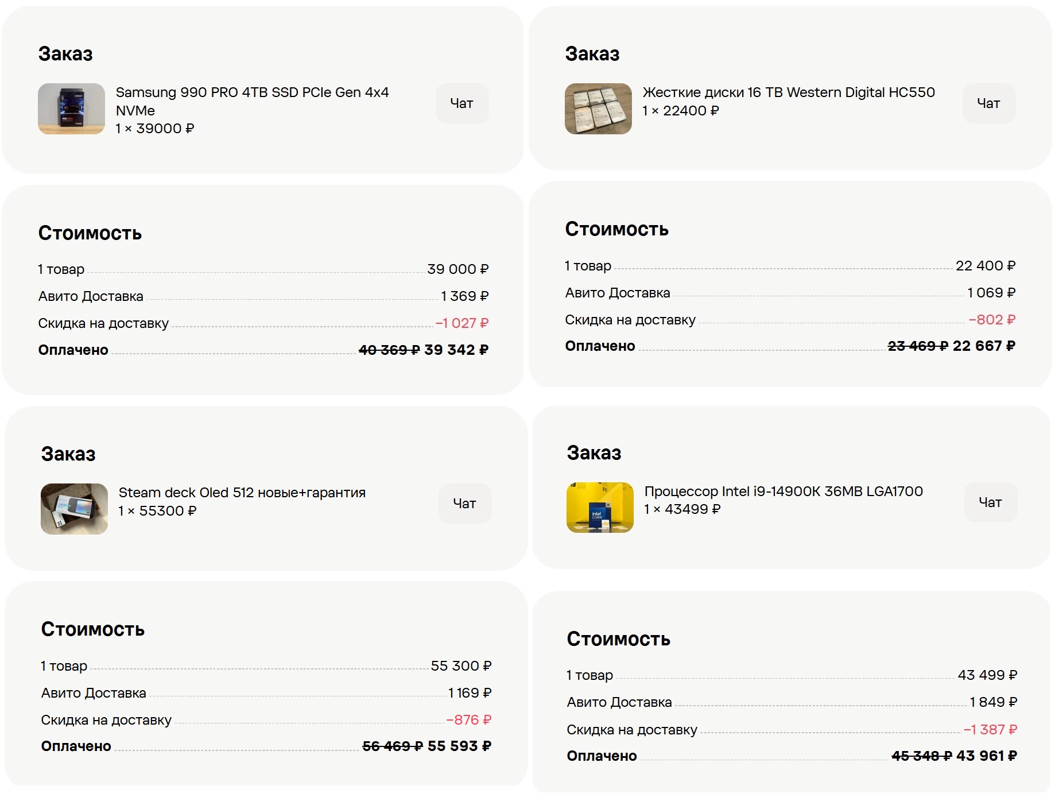Viewport: 1055px width, 805px height.
Task: Click the Intel i9-14900K processor thumbnail
Action: point(600,508)
